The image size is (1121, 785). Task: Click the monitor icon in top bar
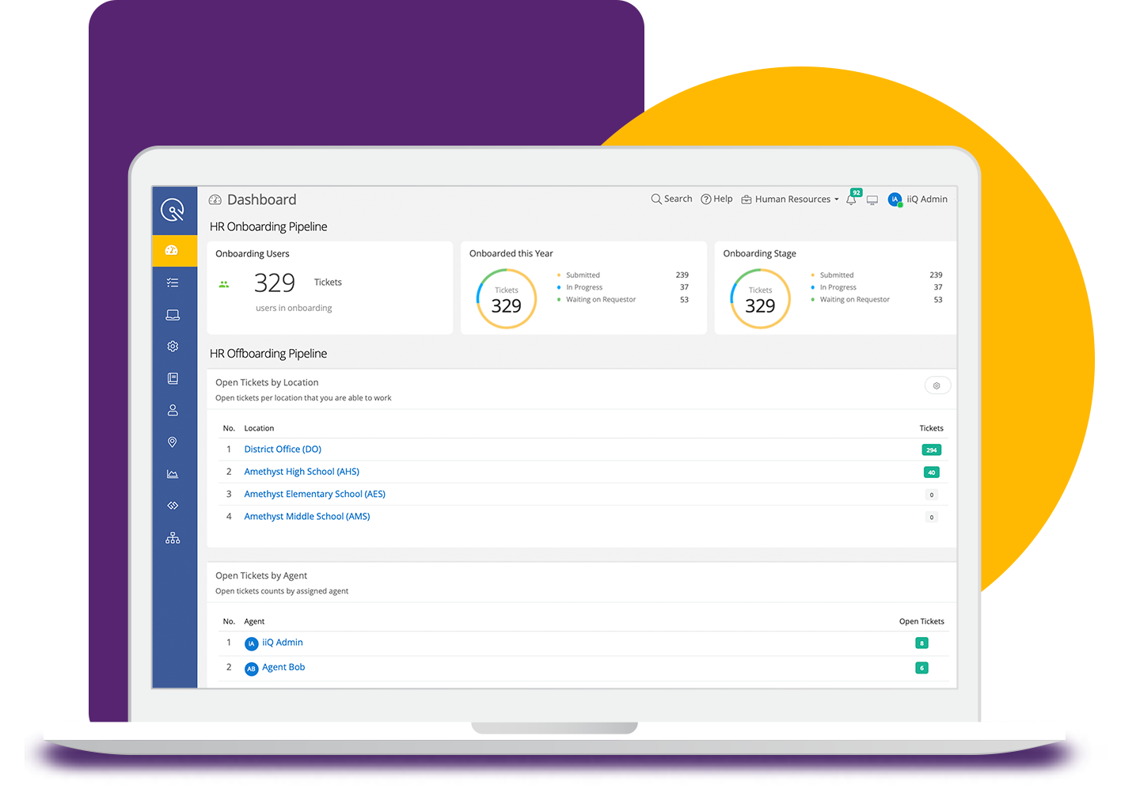[872, 199]
